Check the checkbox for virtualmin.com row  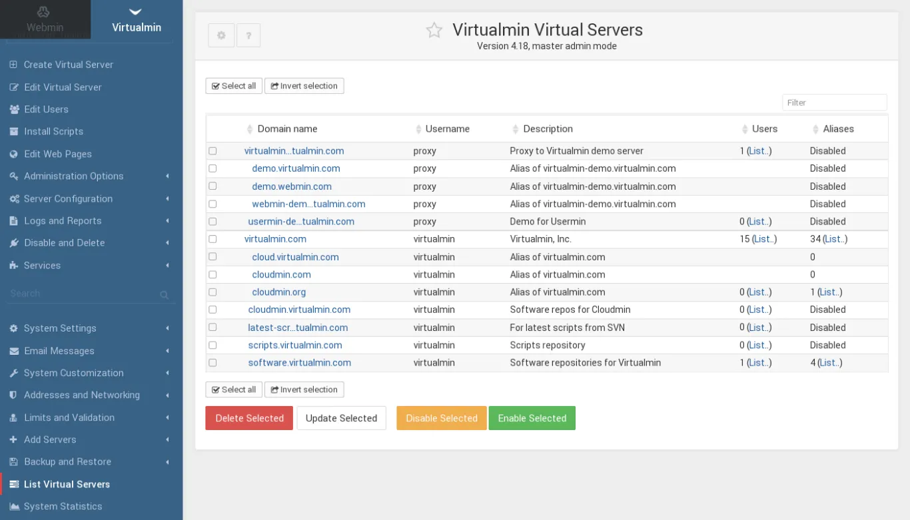[x=213, y=239]
